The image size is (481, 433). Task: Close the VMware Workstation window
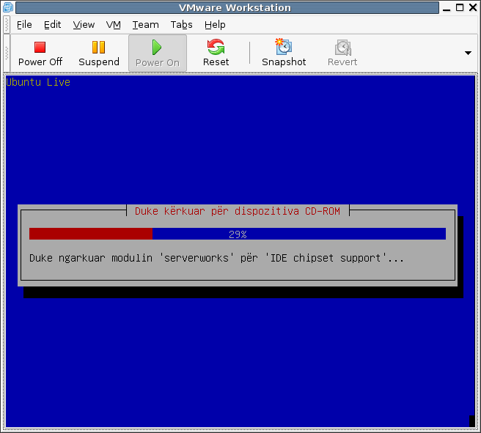[473, 7]
